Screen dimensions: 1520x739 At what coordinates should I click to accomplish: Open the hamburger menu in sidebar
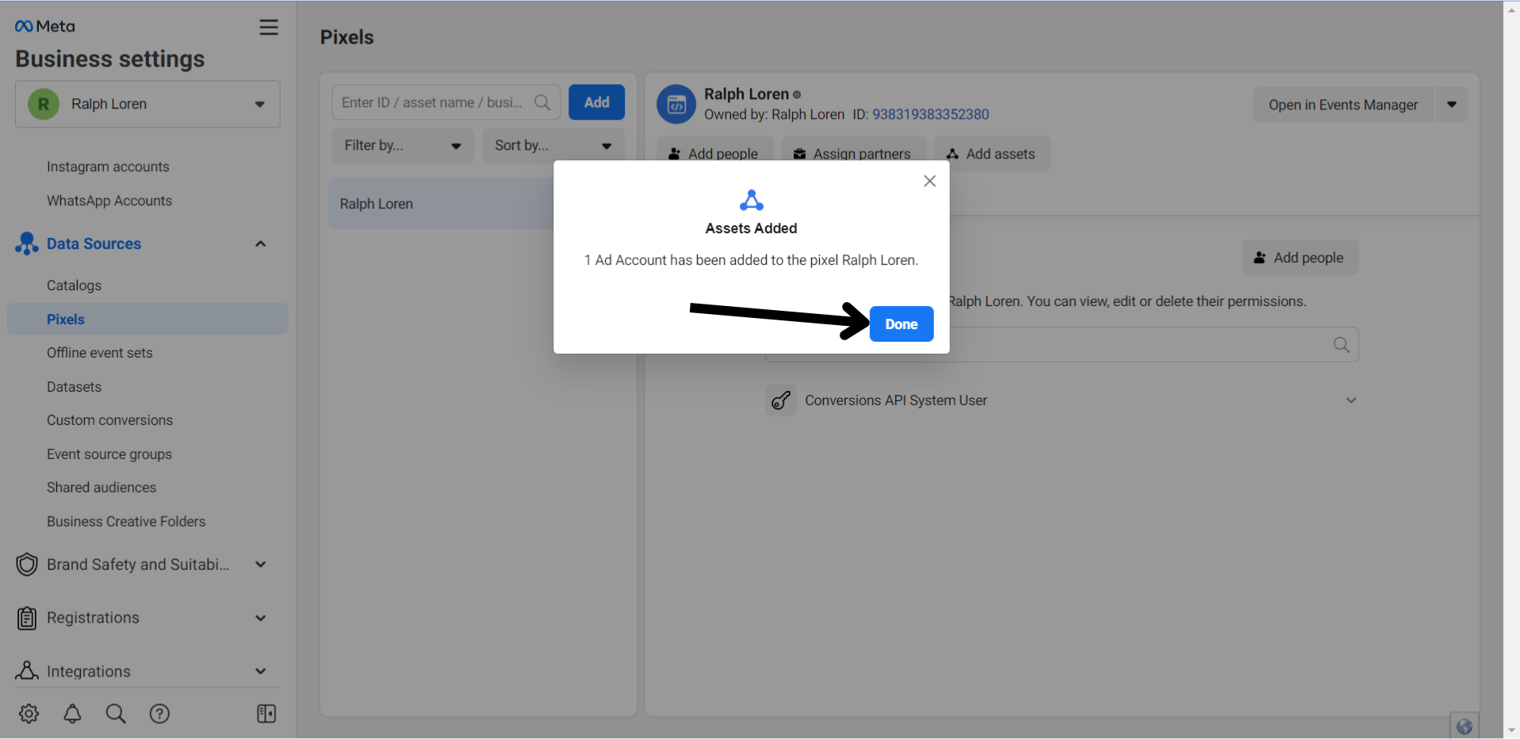coord(269,27)
